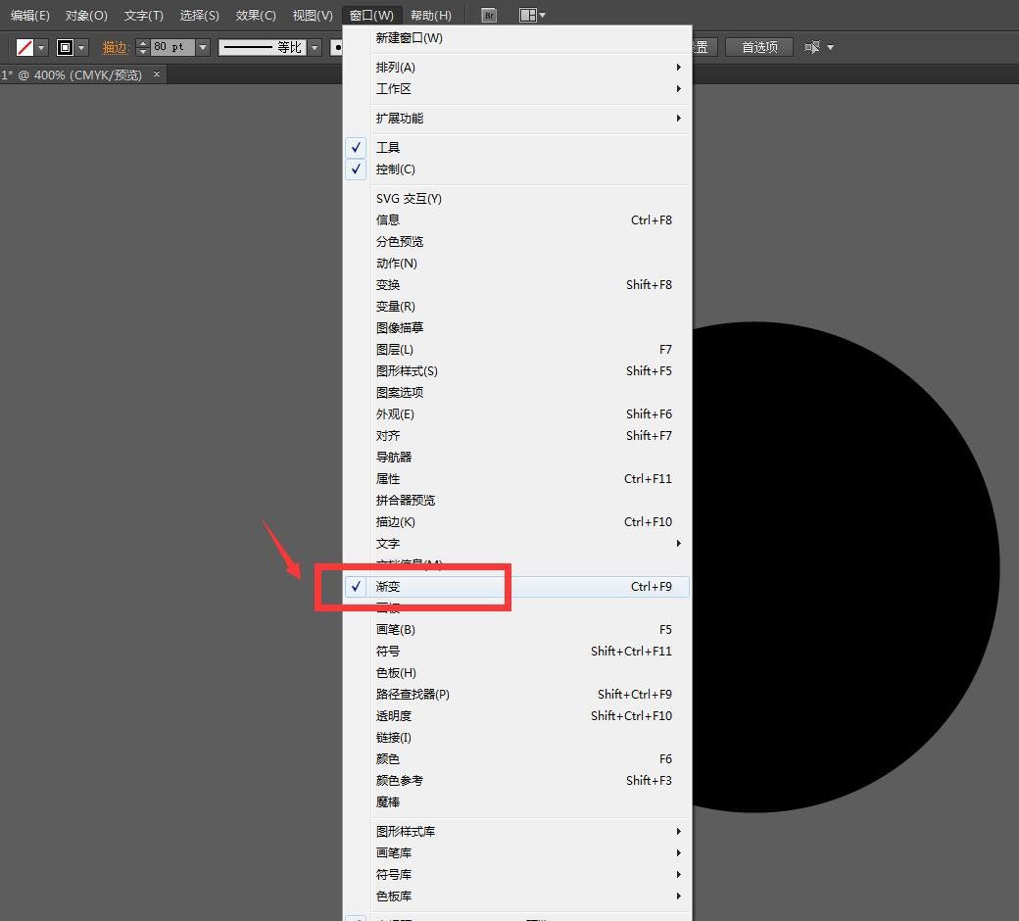Expand the 扩展功能 submenu
The image size is (1019, 921).
pyautogui.click(x=516, y=119)
